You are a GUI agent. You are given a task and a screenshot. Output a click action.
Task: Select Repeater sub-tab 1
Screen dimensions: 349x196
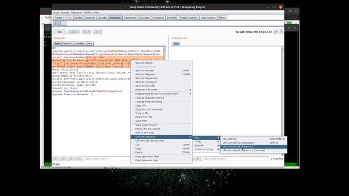57,23
